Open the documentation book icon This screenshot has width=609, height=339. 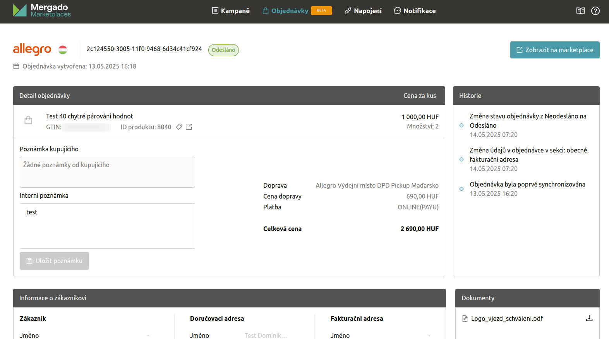click(580, 11)
